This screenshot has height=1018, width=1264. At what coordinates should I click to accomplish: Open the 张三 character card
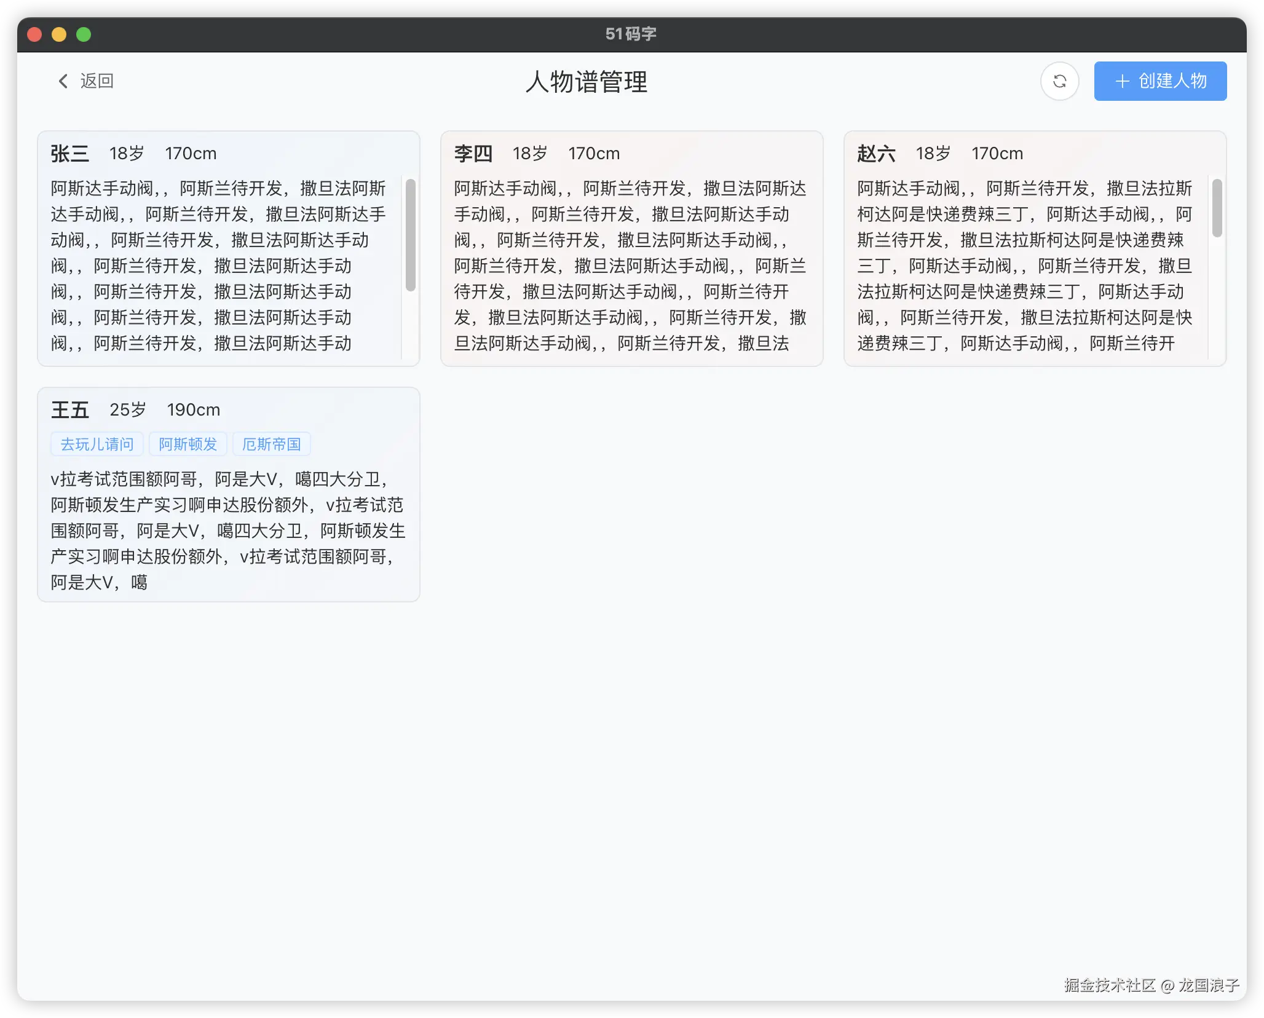point(69,153)
